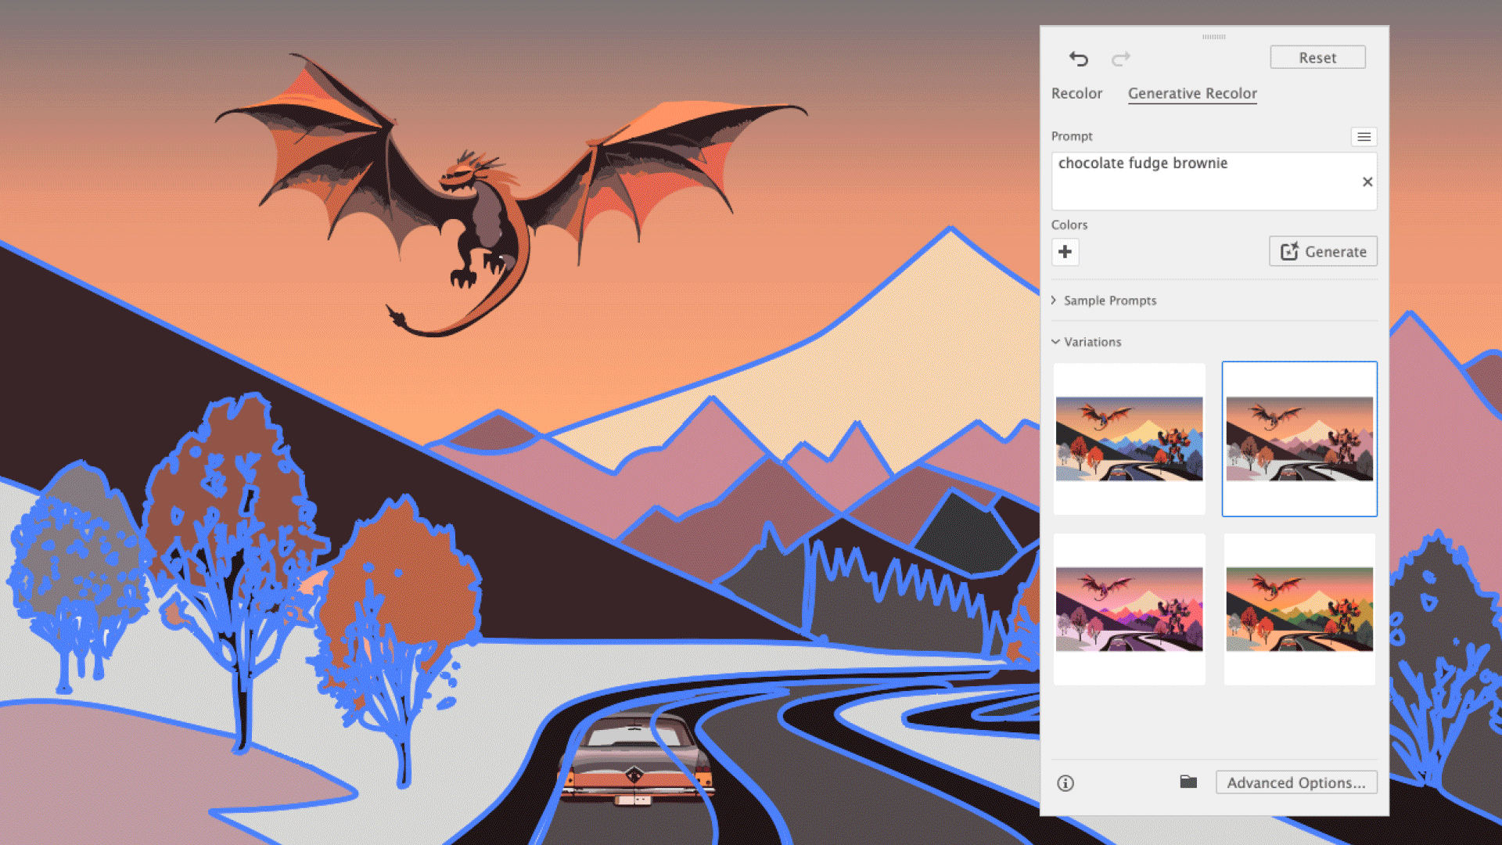Switch to the Recolor tab
Image resolution: width=1502 pixels, height=845 pixels.
[x=1077, y=93]
